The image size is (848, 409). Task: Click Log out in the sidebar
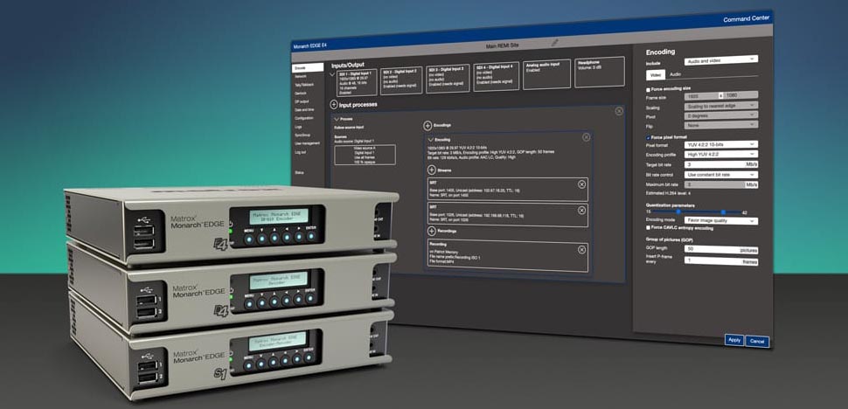coord(300,152)
